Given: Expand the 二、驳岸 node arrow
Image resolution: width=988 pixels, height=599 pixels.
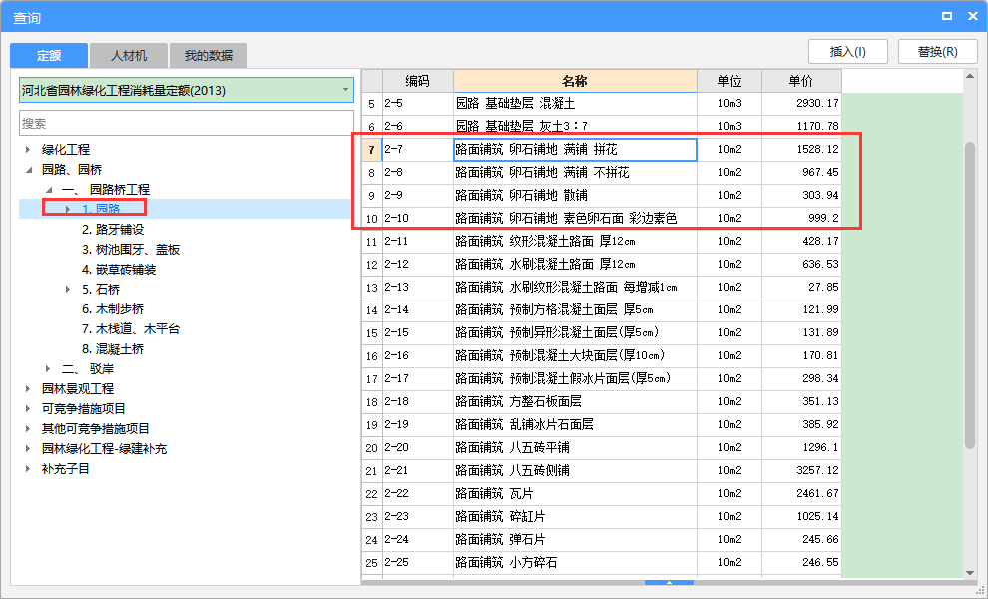Looking at the screenshot, I should click(x=49, y=368).
